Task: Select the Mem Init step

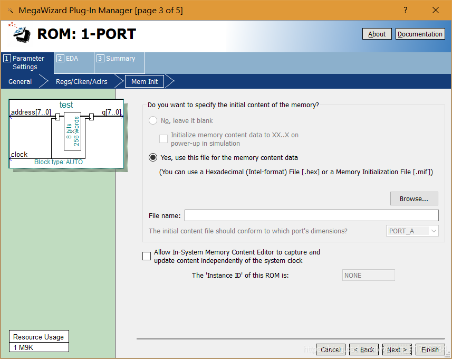Action: coord(145,82)
